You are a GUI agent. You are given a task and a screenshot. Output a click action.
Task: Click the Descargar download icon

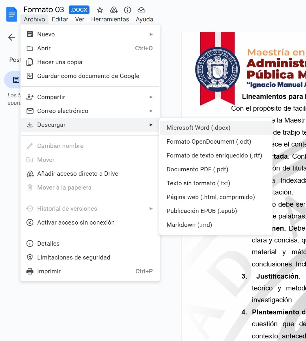pos(30,125)
